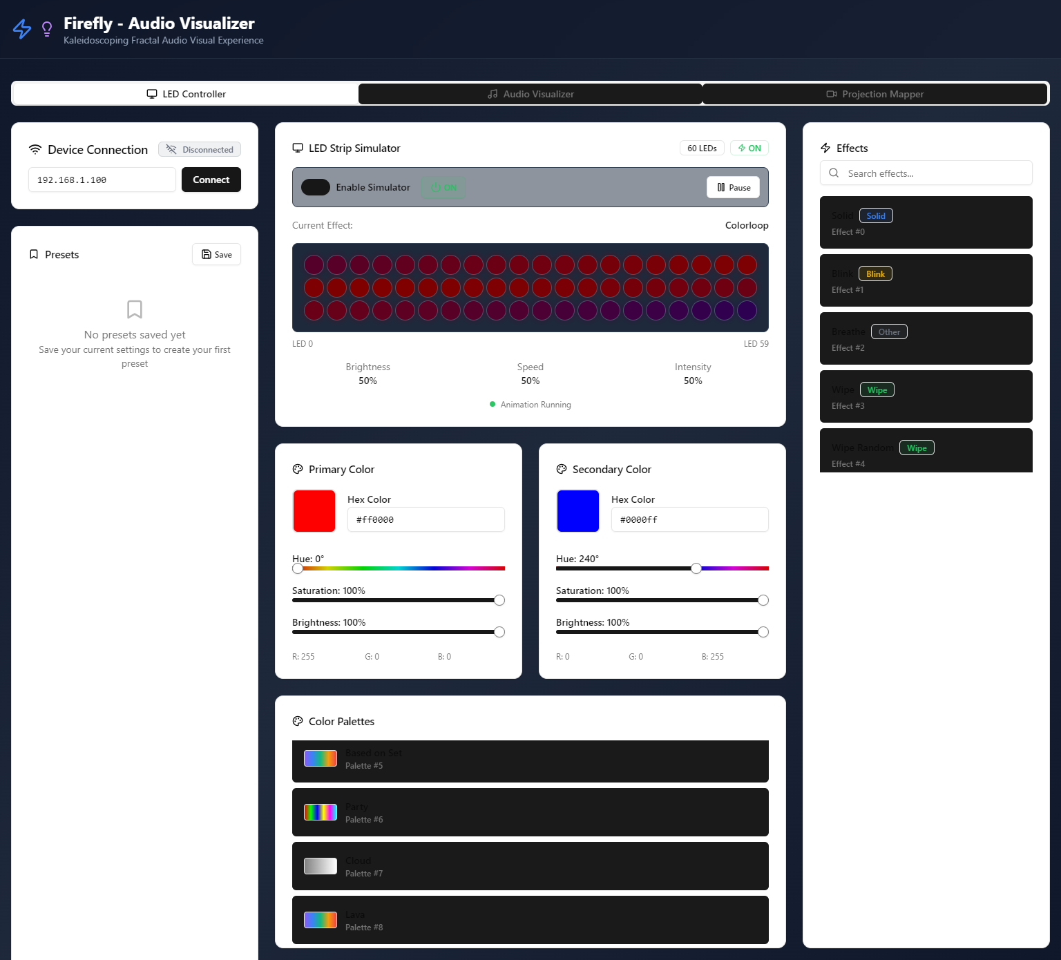
Task: Open the blue secondary color swatch
Action: pyautogui.click(x=578, y=511)
